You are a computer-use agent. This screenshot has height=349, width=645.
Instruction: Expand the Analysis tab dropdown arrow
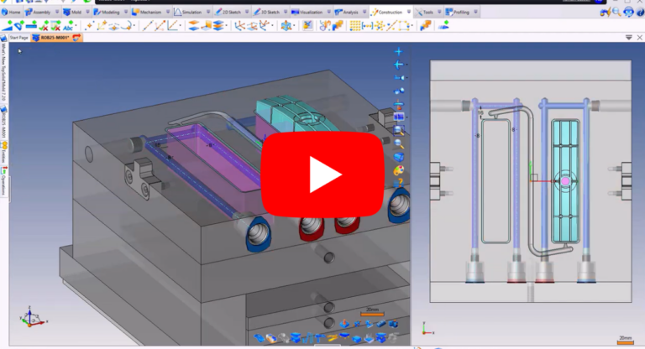pyautogui.click(x=364, y=13)
